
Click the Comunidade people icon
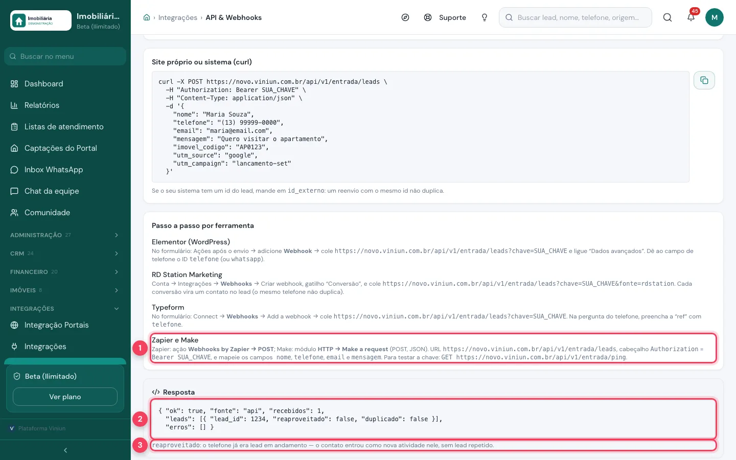14,213
